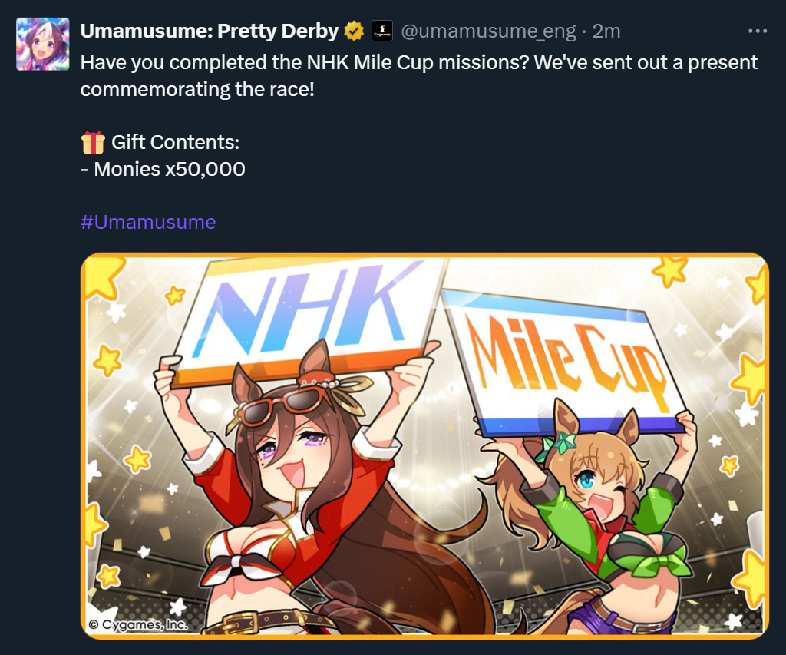Click the "Monies x50,000" line
This screenshot has width=786, height=655.
click(163, 169)
